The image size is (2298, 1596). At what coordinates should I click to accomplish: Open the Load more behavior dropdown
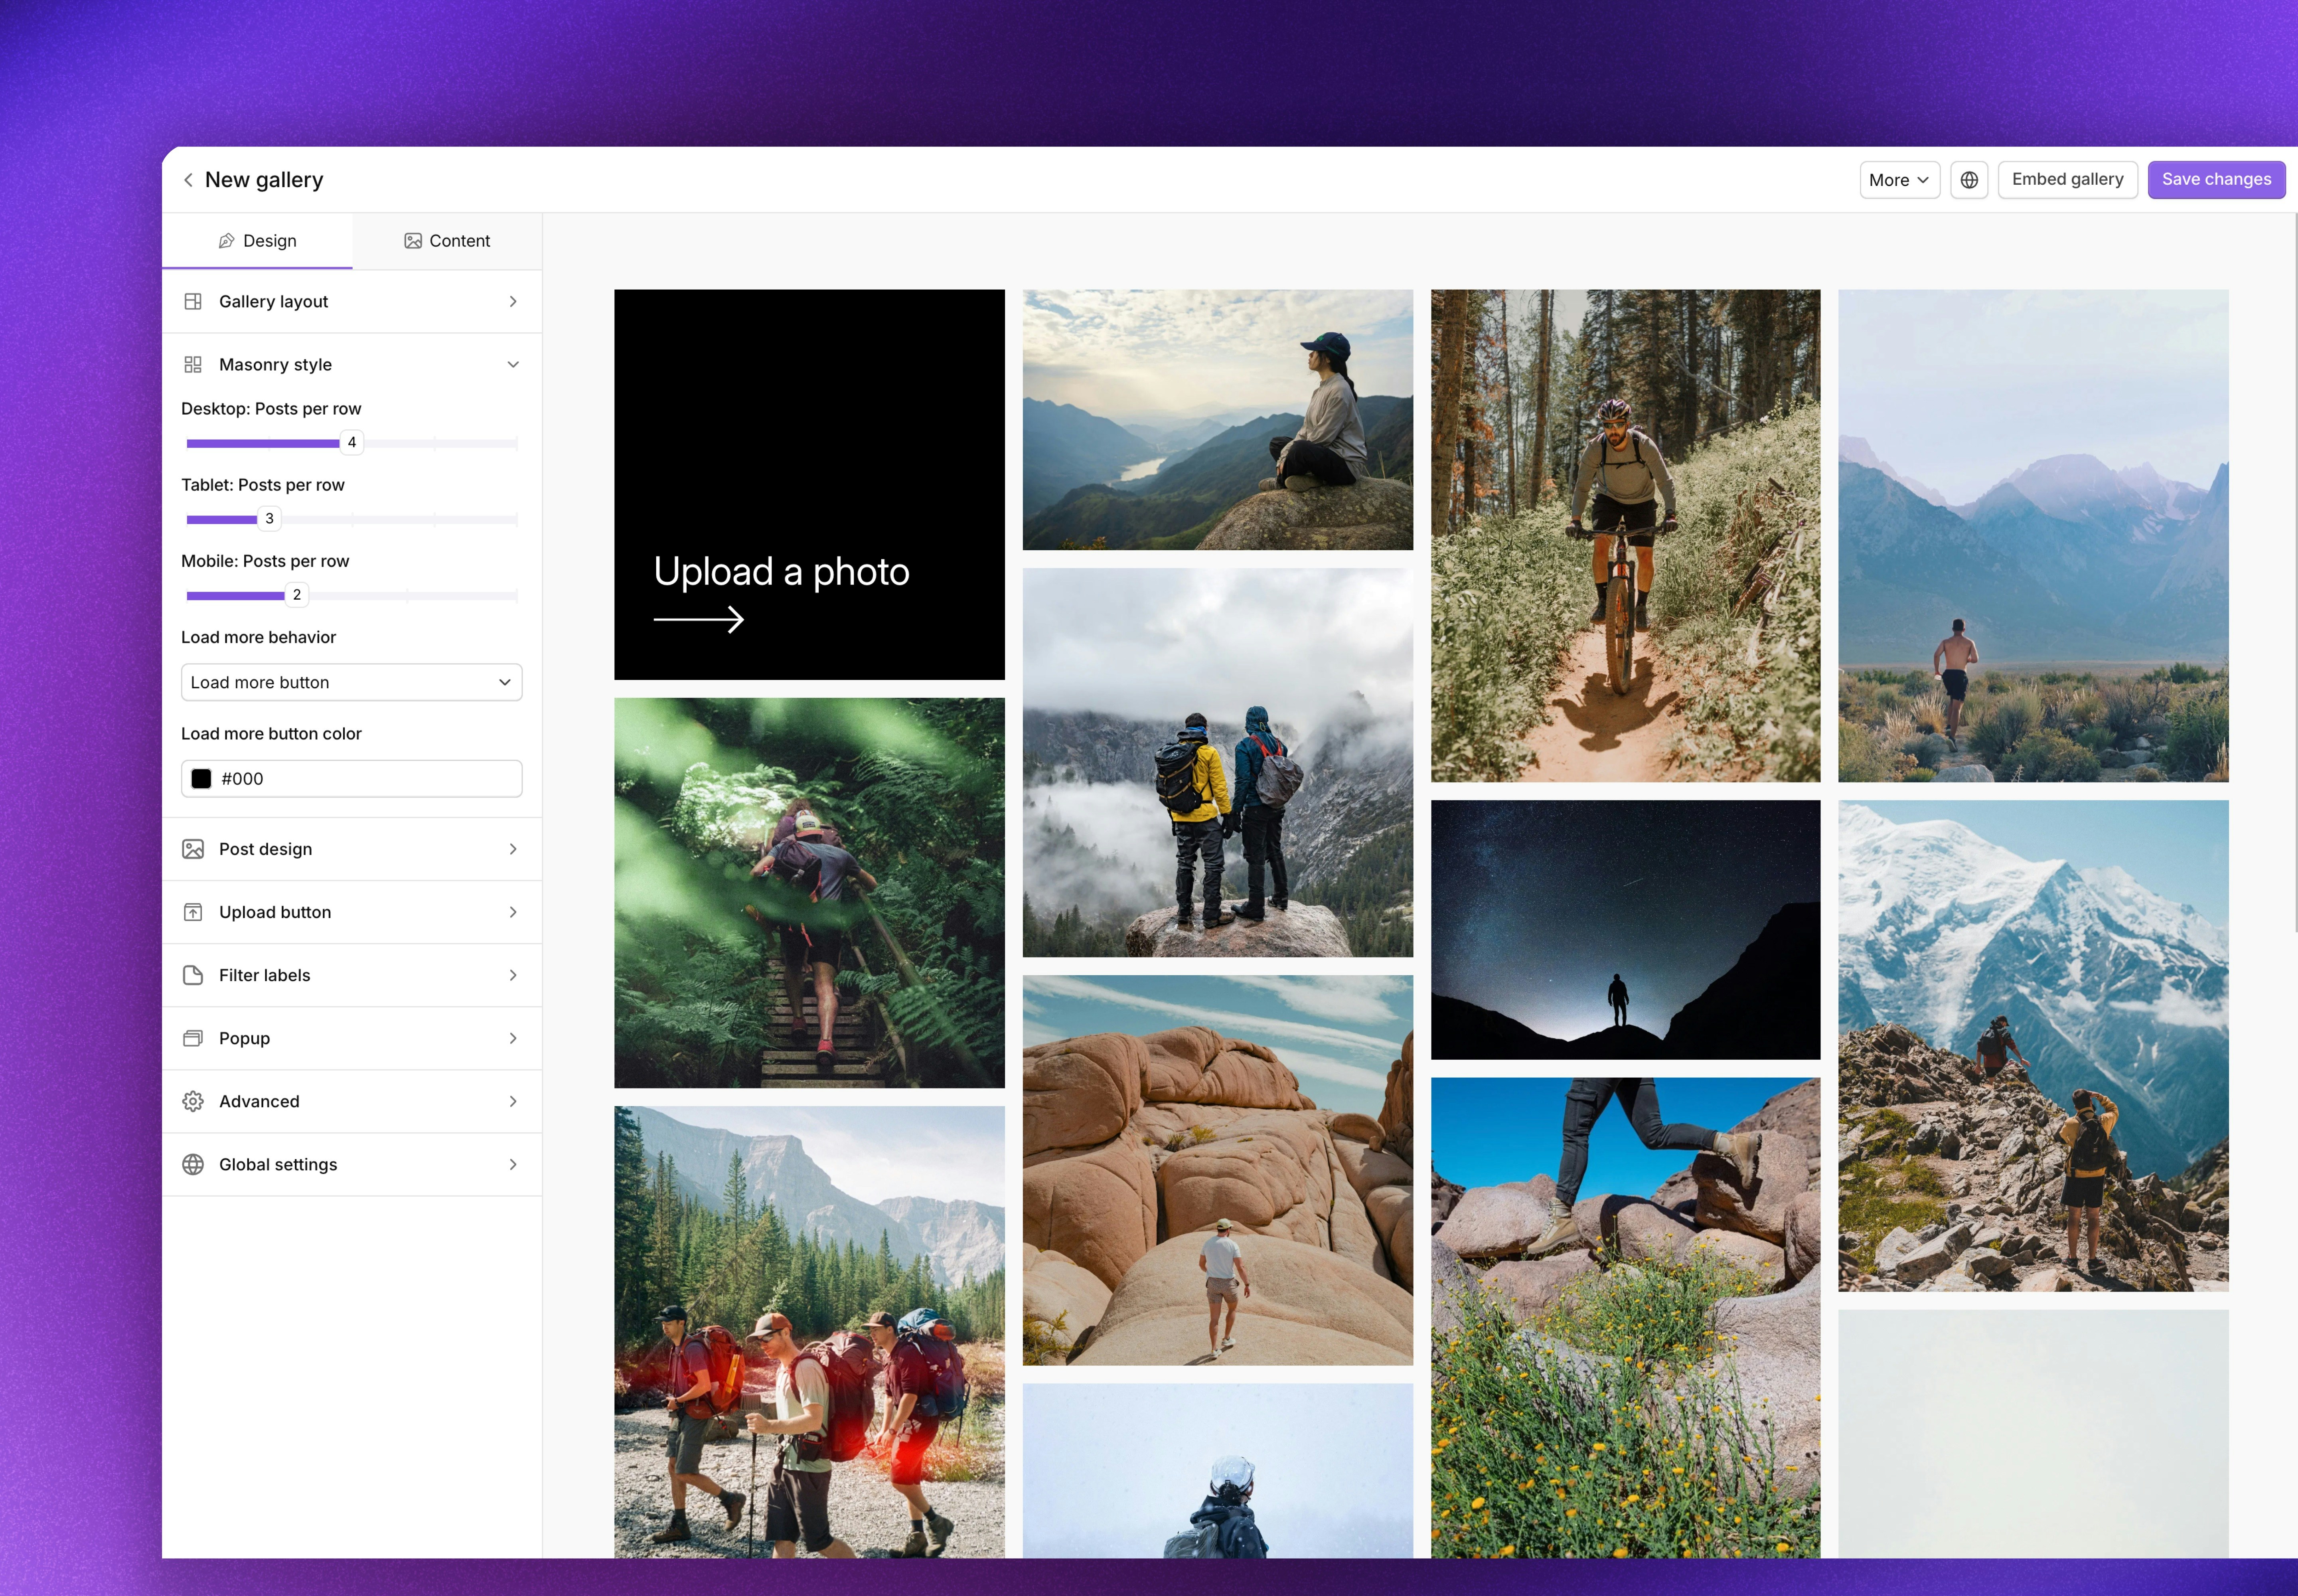[x=351, y=682]
